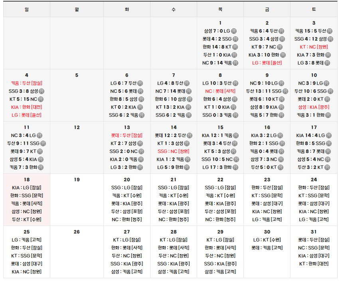This screenshot has width=340, height=281.
Task: Click 키움 : 롯데 [사직] game on 18th
Action: point(27,204)
